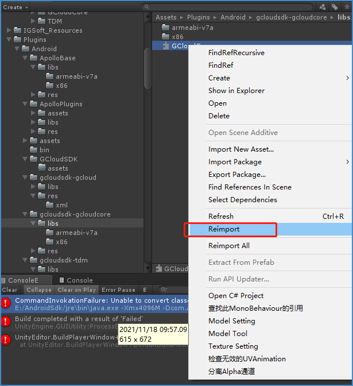
Task: Click plugin icon in the bottom asset path bar
Action: point(159,268)
